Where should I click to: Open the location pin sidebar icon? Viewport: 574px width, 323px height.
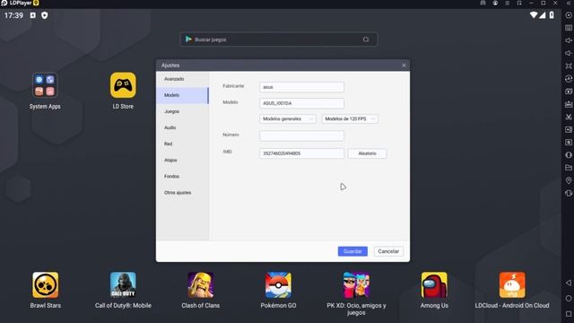569,180
